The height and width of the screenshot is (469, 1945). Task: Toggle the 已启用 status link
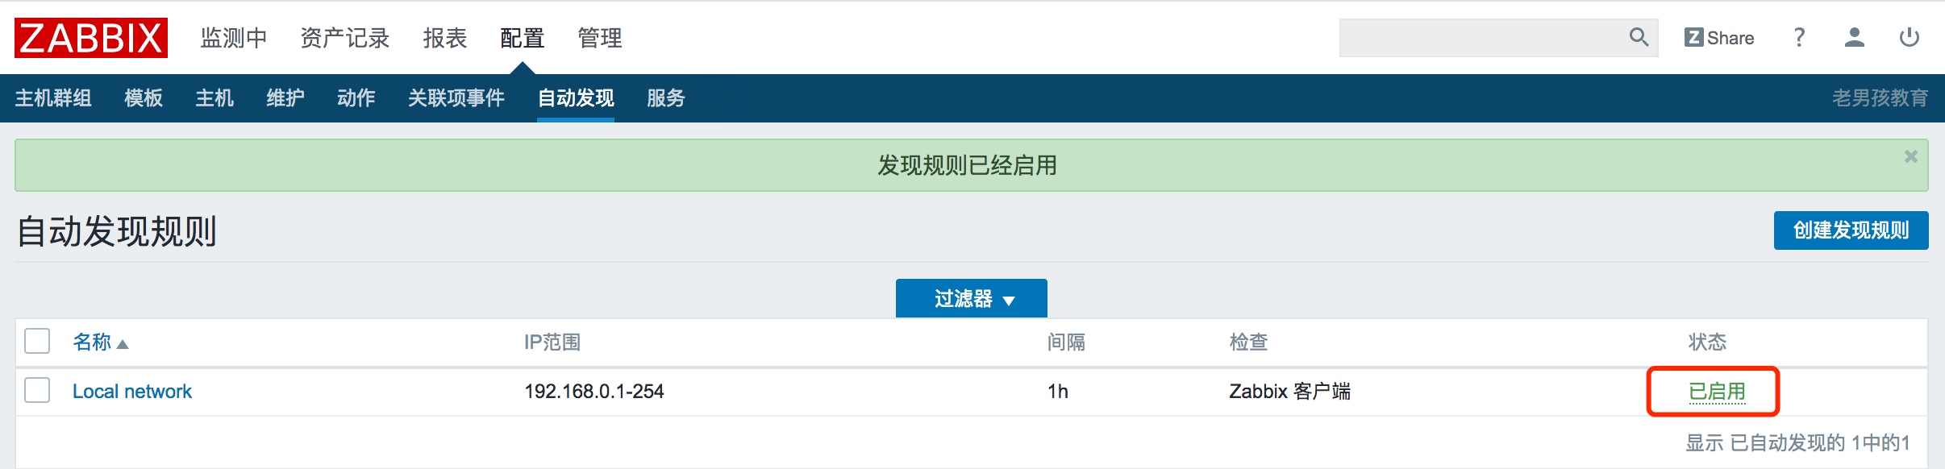(x=1717, y=392)
